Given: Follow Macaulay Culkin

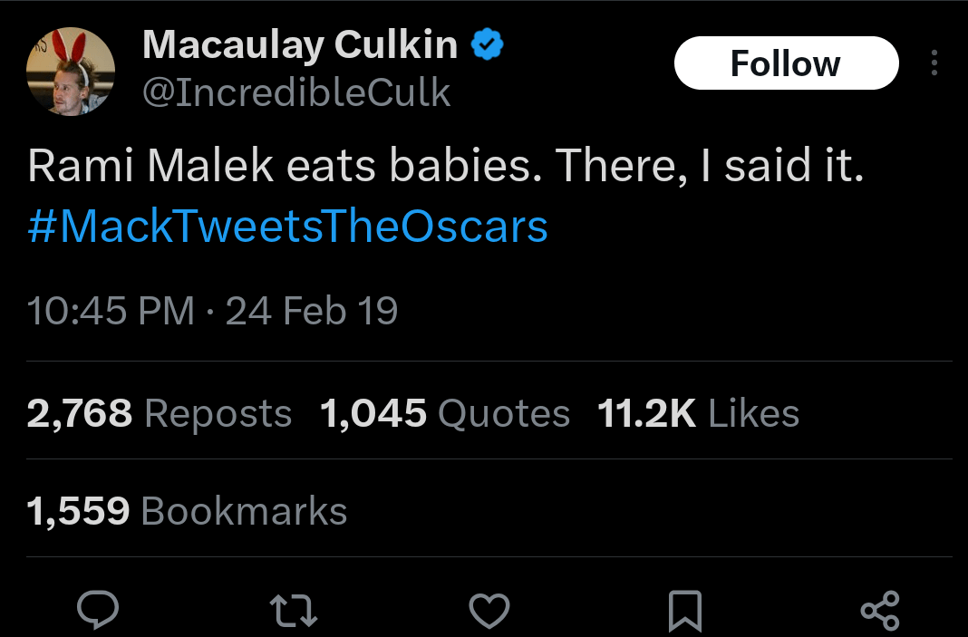Looking at the screenshot, I should tap(786, 63).
